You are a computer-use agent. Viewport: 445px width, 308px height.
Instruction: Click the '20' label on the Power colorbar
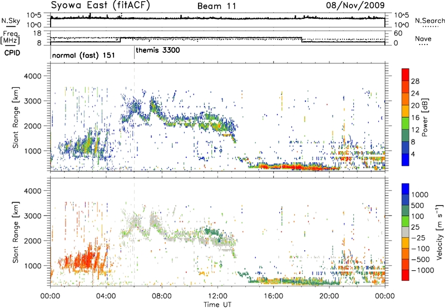tap(415, 106)
